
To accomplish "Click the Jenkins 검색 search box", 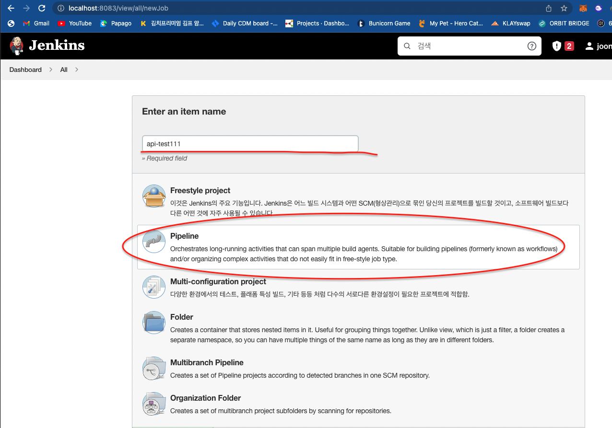I will 470,46.
